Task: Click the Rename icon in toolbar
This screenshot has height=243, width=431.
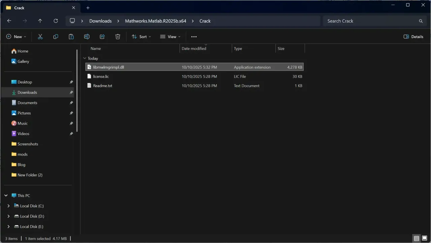Action: tap(87, 37)
